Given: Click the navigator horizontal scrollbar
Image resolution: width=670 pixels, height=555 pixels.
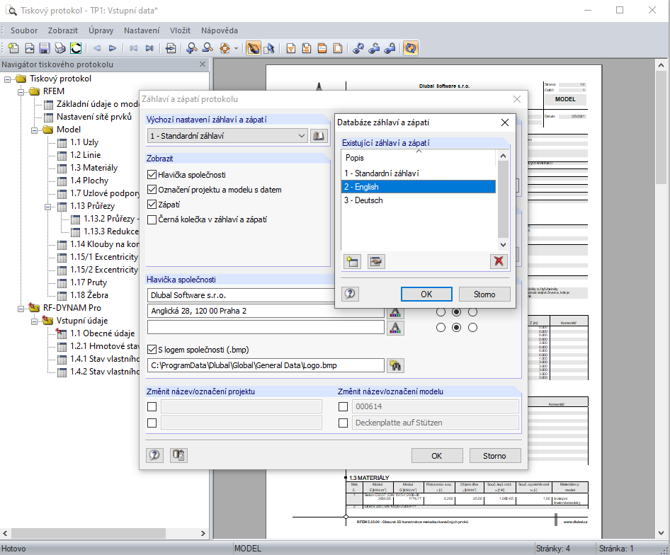Looking at the screenshot, I should coord(88,533).
